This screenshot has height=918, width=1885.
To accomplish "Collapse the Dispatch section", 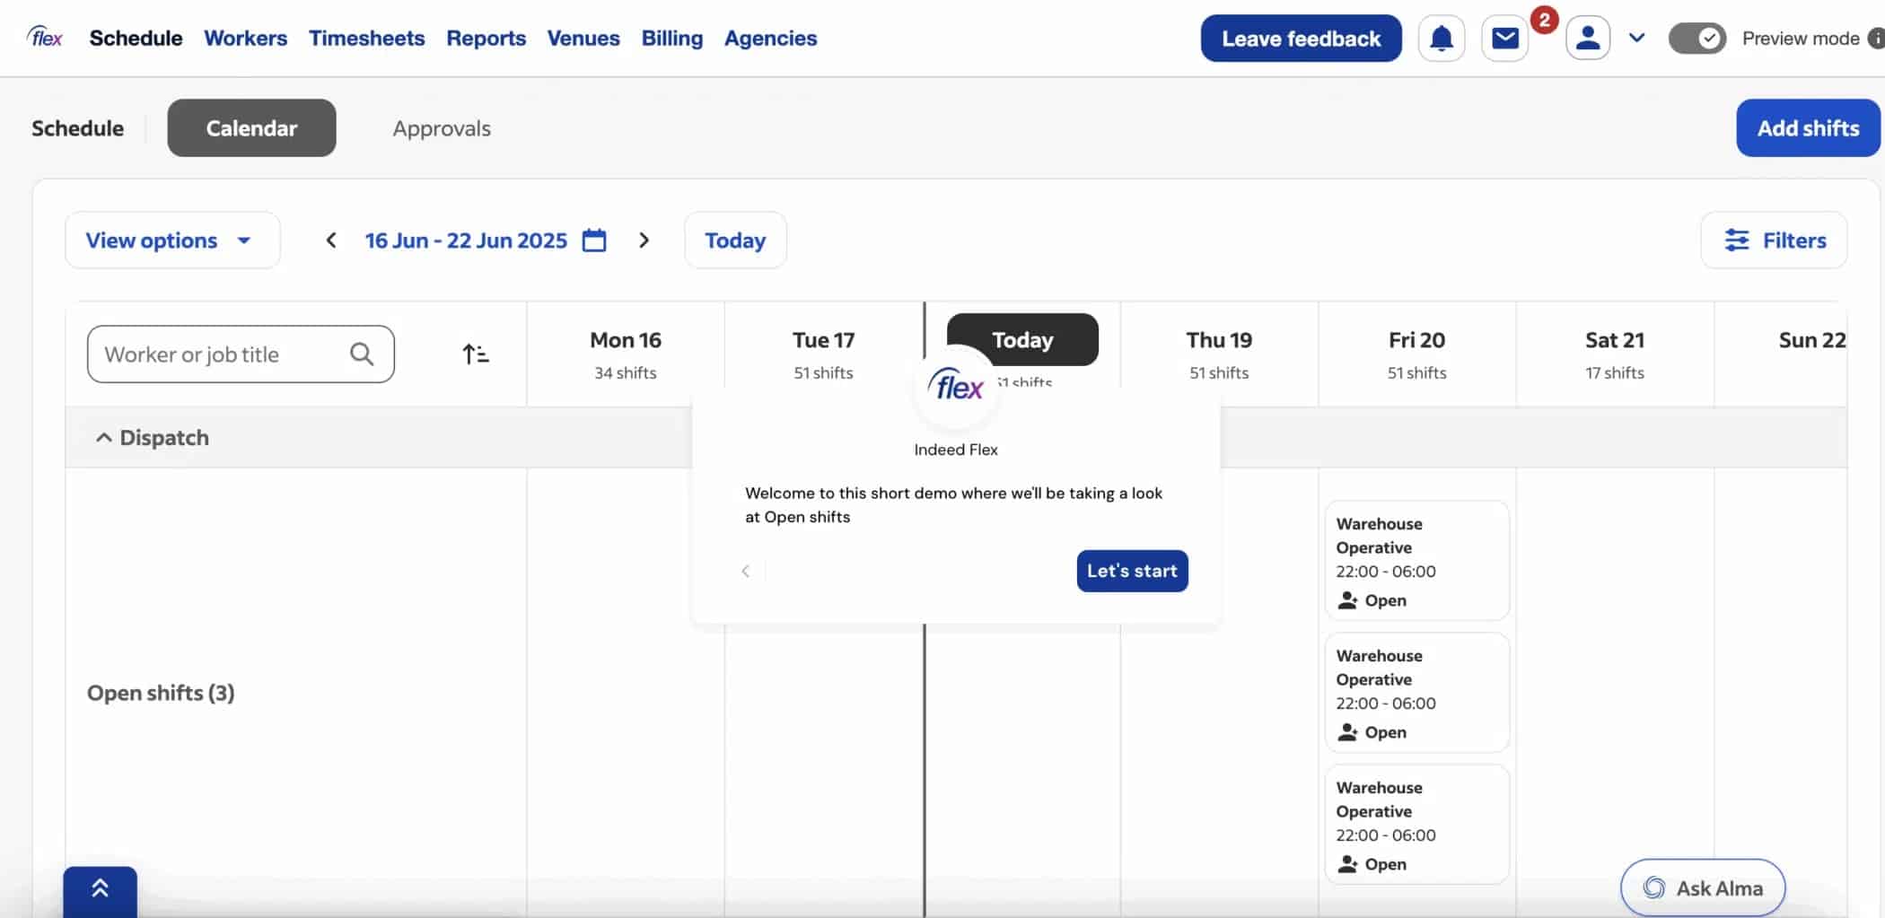I will [104, 437].
